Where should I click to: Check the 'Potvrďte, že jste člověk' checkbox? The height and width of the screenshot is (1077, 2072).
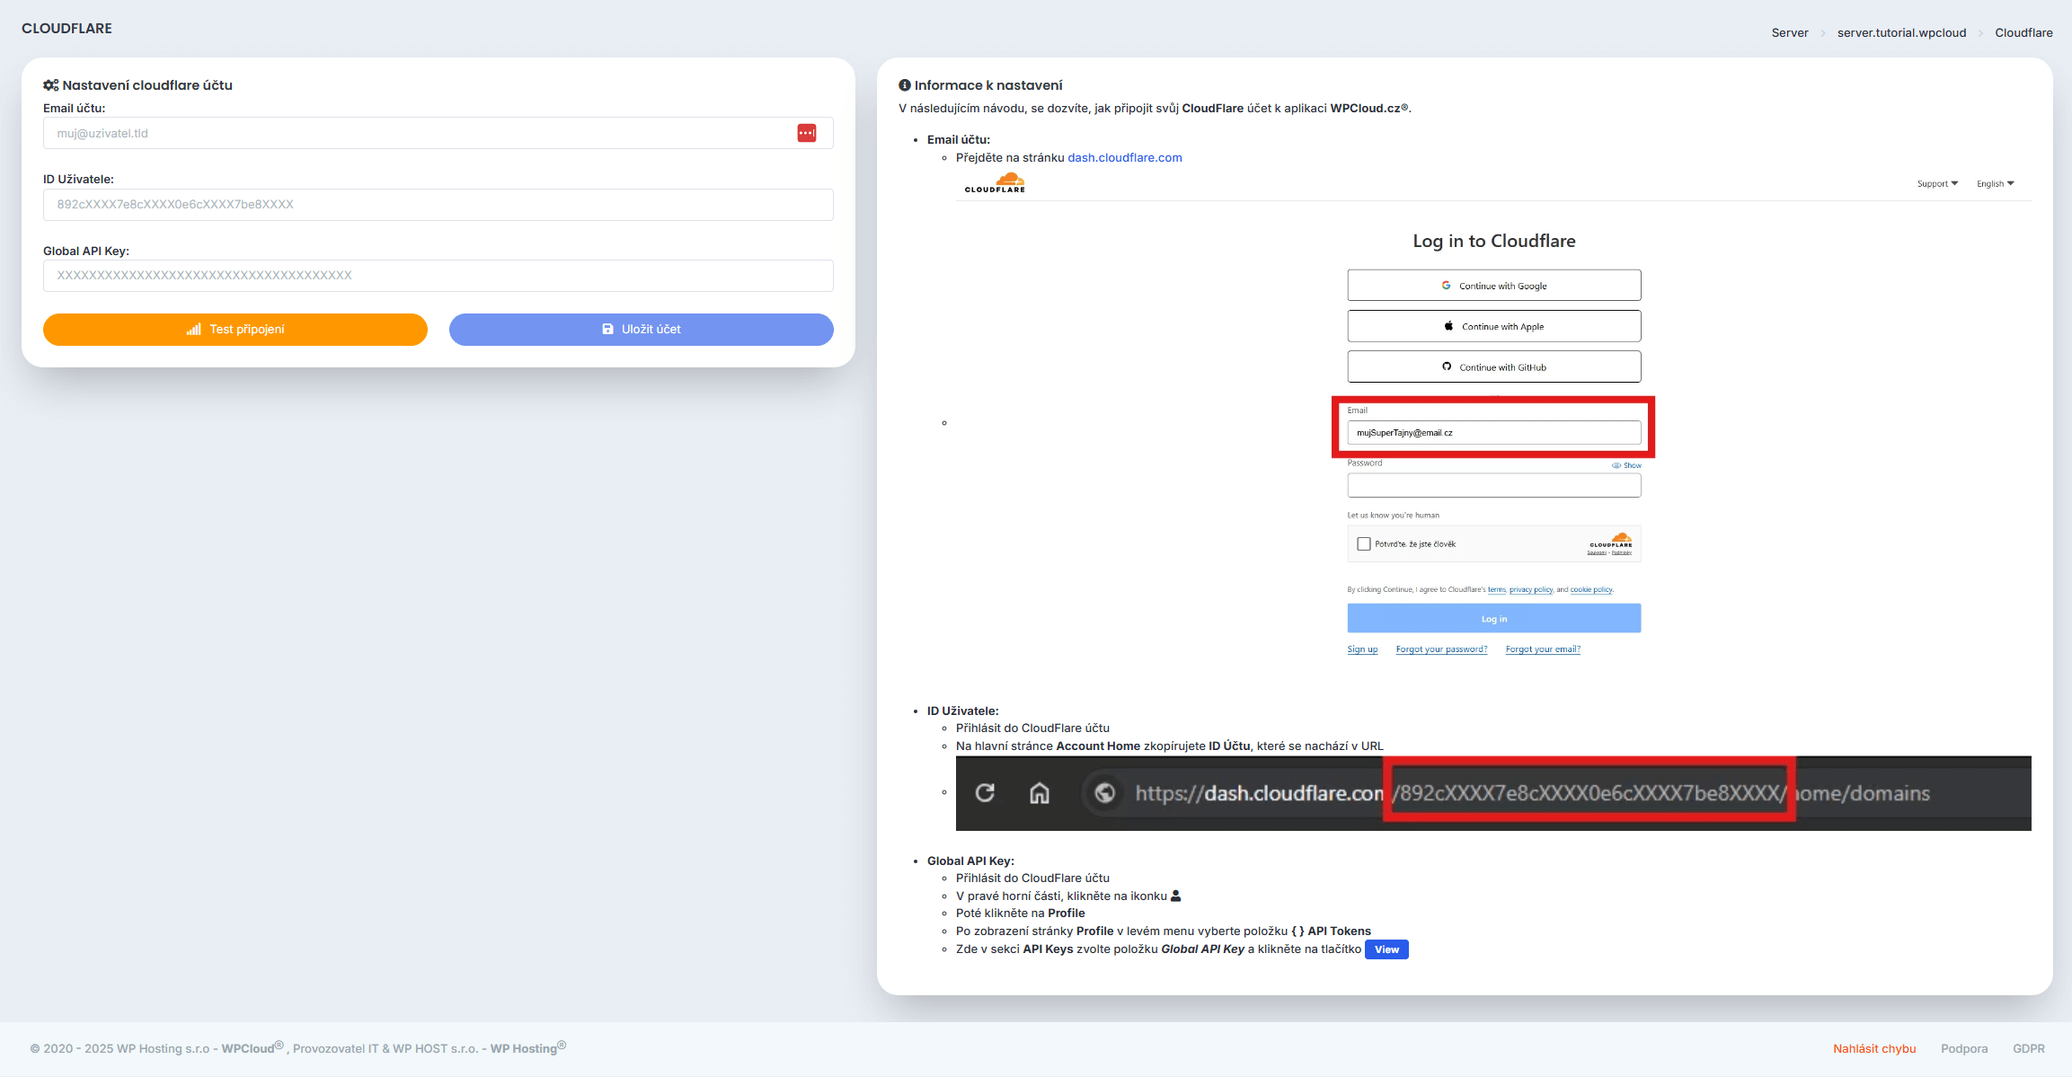pyautogui.click(x=1363, y=543)
